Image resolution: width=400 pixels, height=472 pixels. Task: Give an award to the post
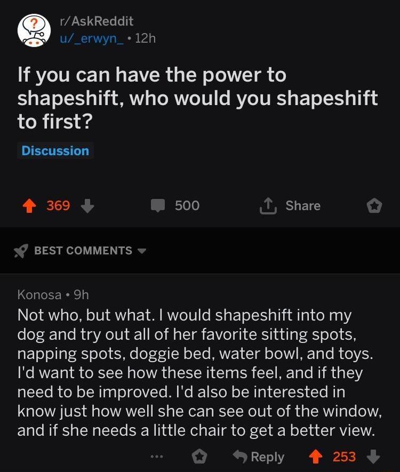click(x=374, y=206)
